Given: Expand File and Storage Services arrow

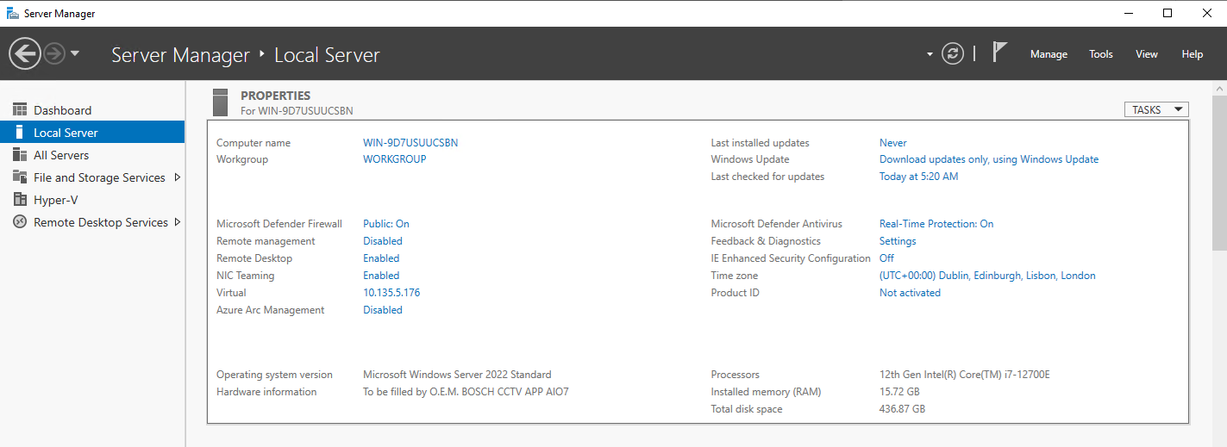Looking at the screenshot, I should click(x=177, y=177).
